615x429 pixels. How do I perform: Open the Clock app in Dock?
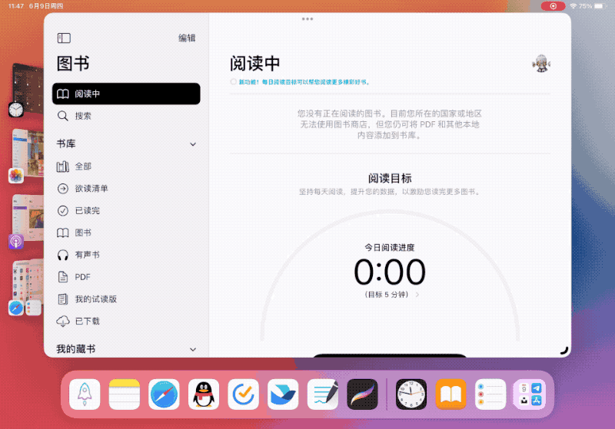click(411, 394)
